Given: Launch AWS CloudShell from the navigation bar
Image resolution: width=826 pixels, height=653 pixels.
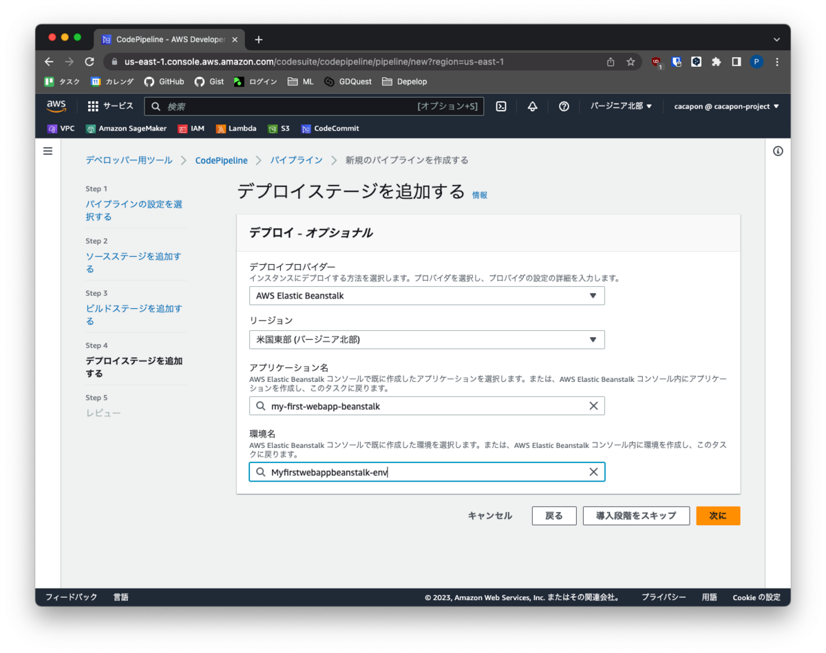Looking at the screenshot, I should [x=500, y=106].
